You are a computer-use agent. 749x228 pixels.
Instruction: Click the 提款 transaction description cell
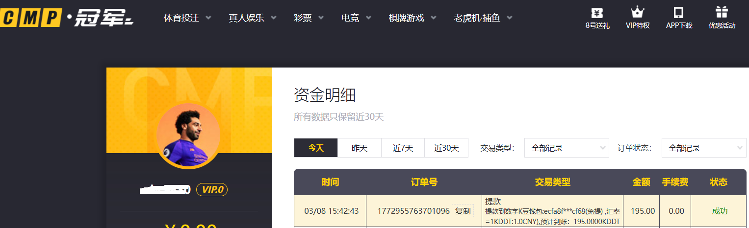pos(553,211)
